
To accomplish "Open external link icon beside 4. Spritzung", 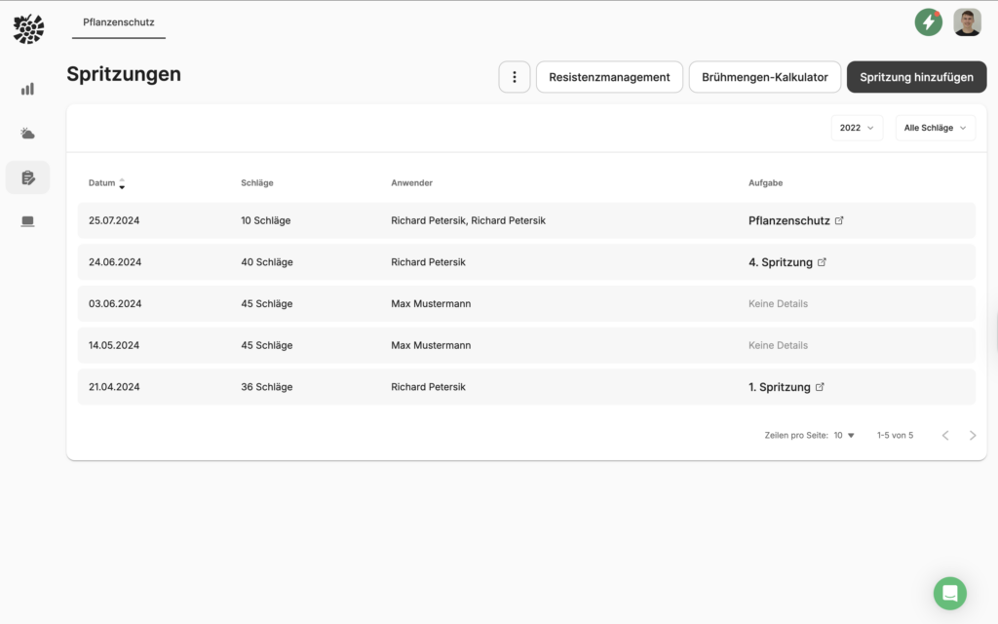I will pyautogui.click(x=822, y=262).
